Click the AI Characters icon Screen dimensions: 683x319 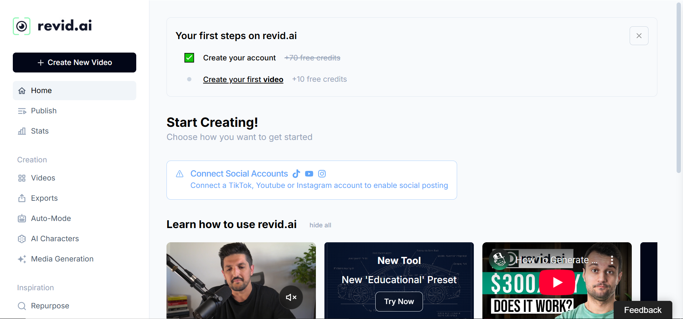pos(22,239)
